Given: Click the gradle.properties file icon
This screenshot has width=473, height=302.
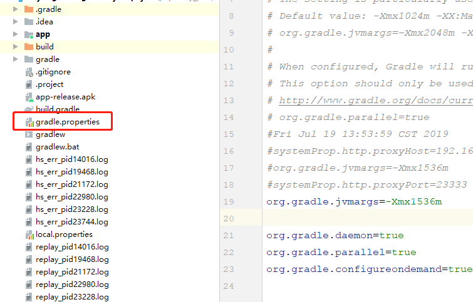Looking at the screenshot, I should point(29,122).
